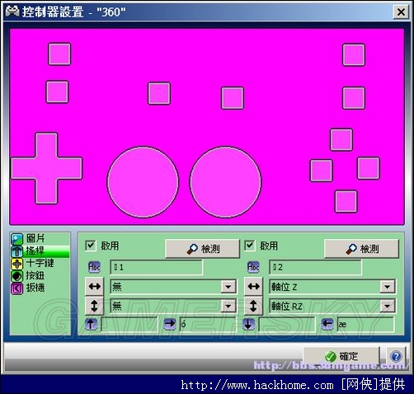Open the 軸位 Z axis dropdown

pyautogui.click(x=388, y=287)
